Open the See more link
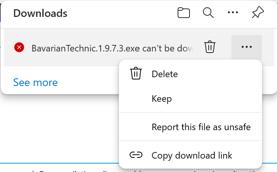 click(x=35, y=83)
